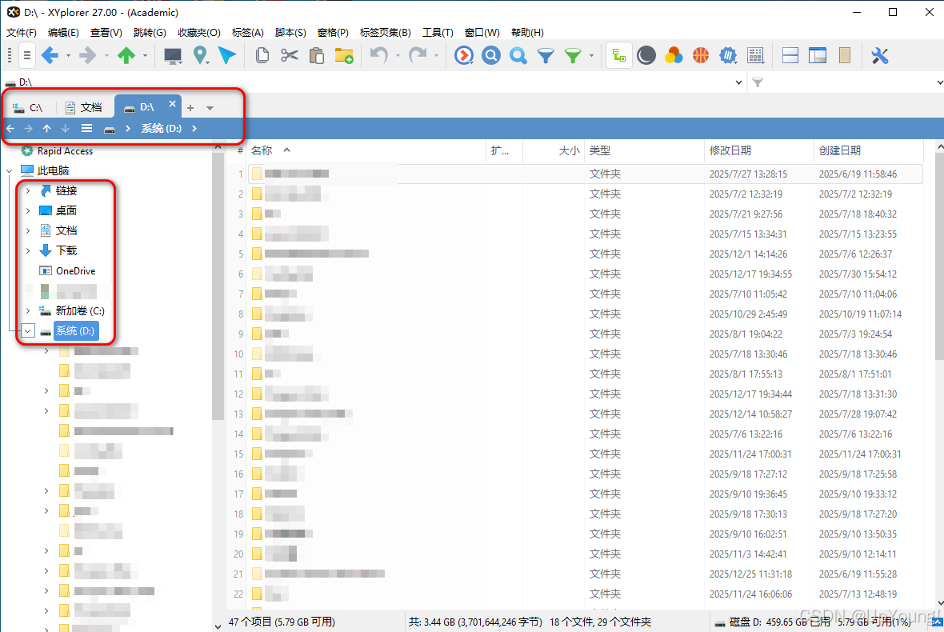The height and width of the screenshot is (632, 944).
Task: Open the 工具(T) menu
Action: tap(438, 33)
